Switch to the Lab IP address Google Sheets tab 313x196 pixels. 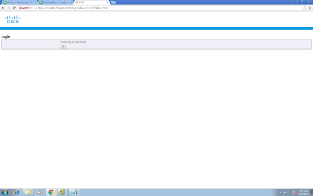click(55, 2)
